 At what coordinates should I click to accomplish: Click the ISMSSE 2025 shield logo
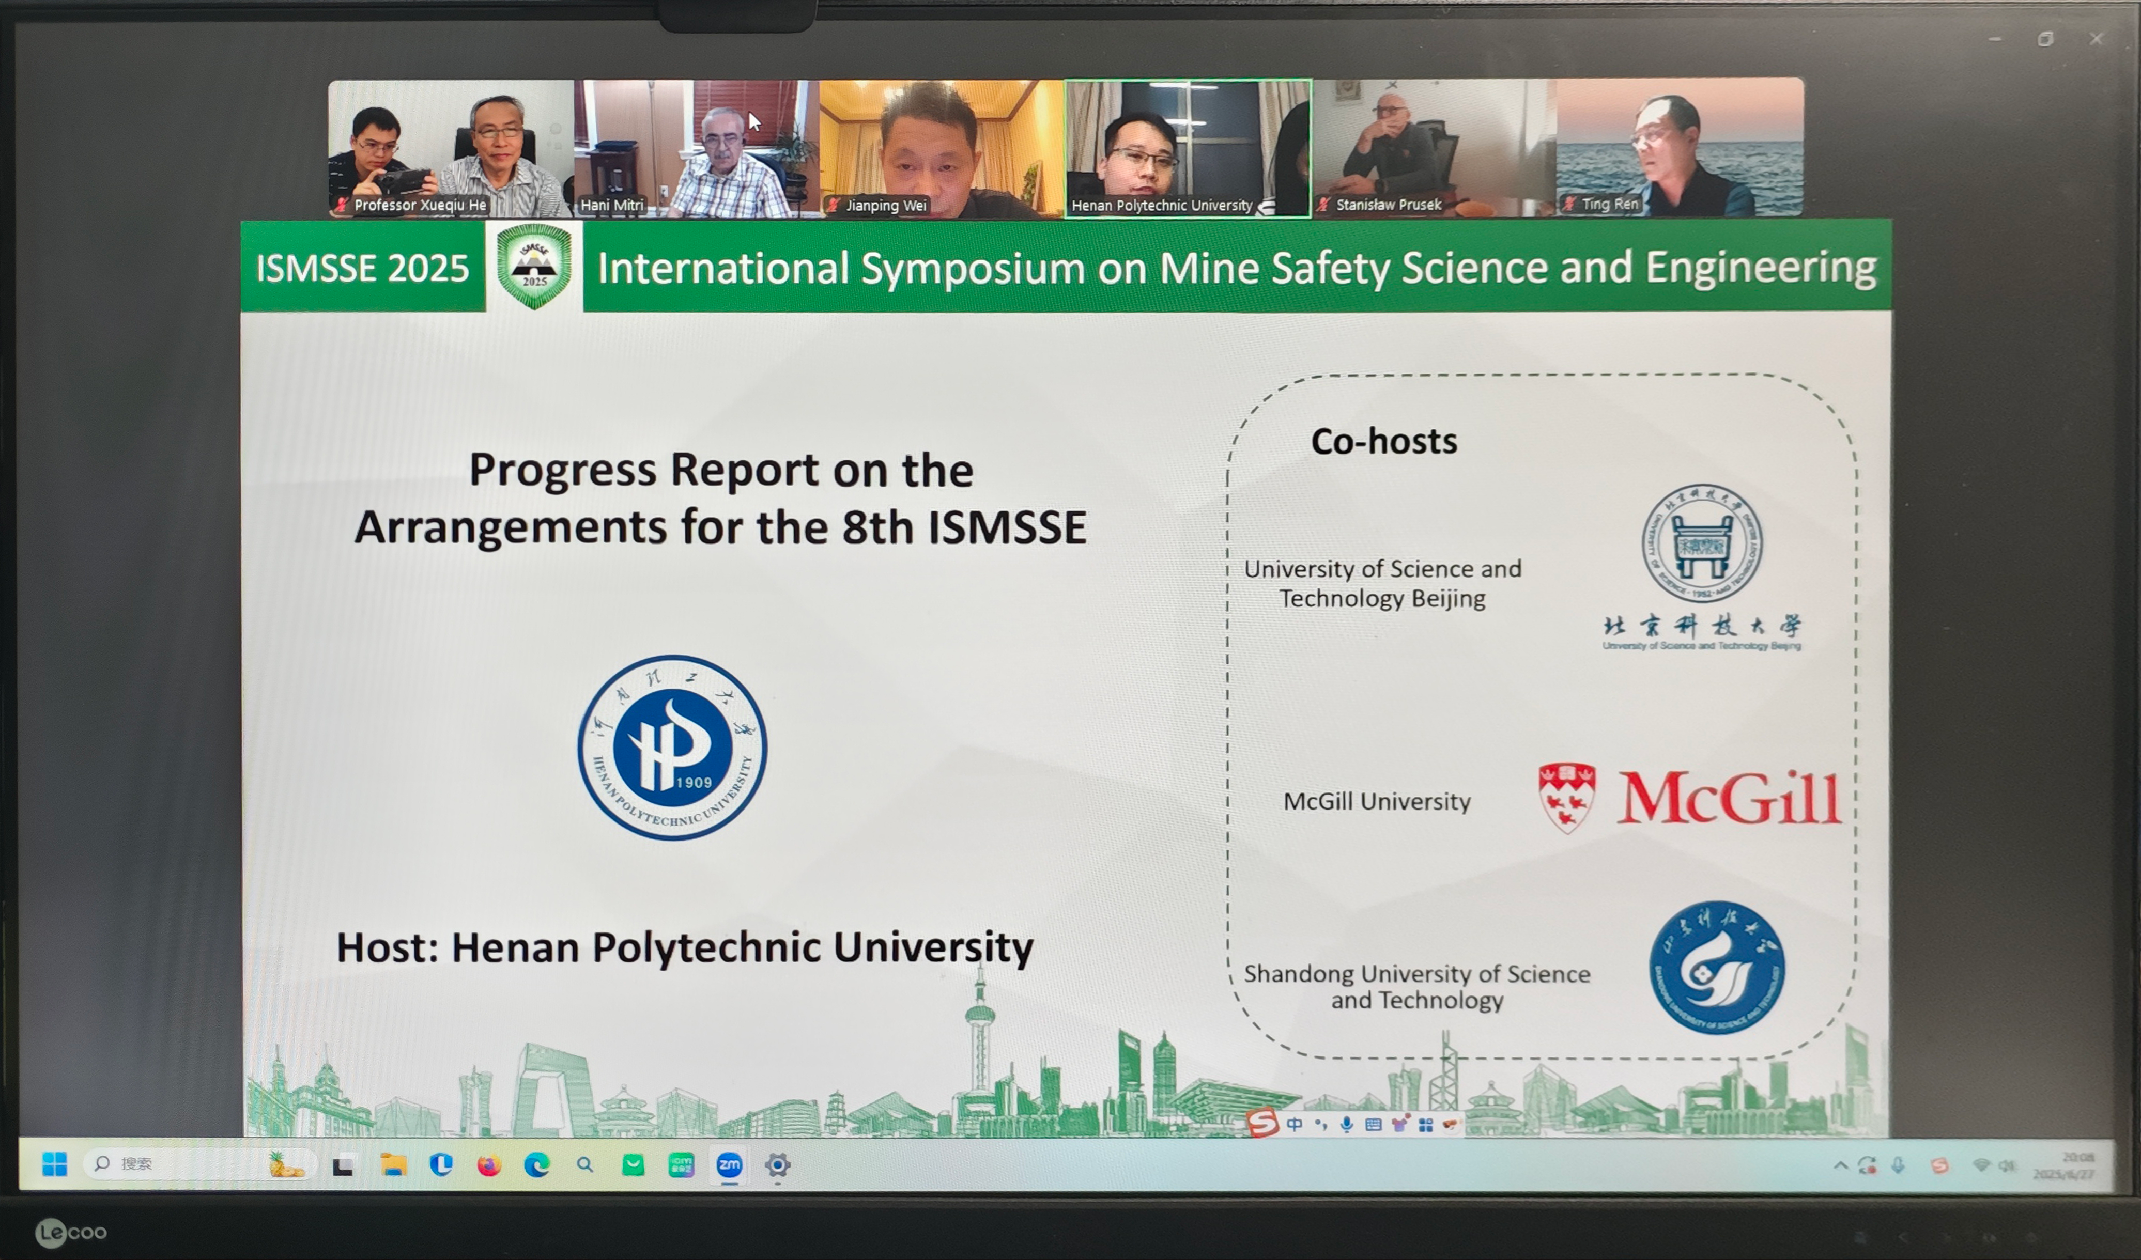(x=534, y=267)
